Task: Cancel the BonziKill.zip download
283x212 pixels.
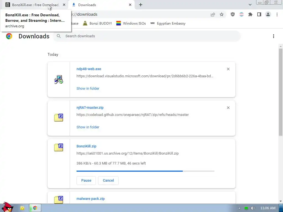Action: pyautogui.click(x=108, y=181)
